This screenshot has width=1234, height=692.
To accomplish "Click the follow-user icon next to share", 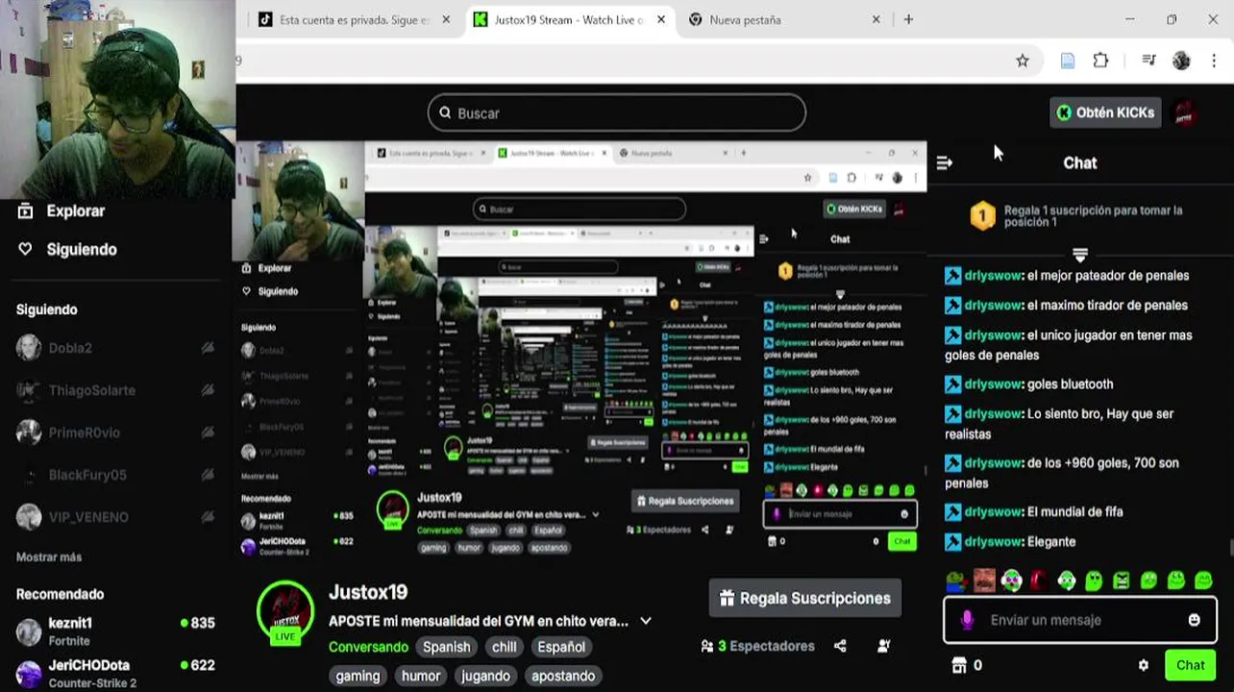I will pos(884,646).
